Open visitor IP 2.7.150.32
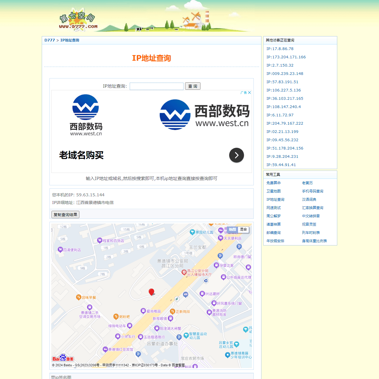Image resolution: width=379 pixels, height=379 pixels. tap(280, 65)
